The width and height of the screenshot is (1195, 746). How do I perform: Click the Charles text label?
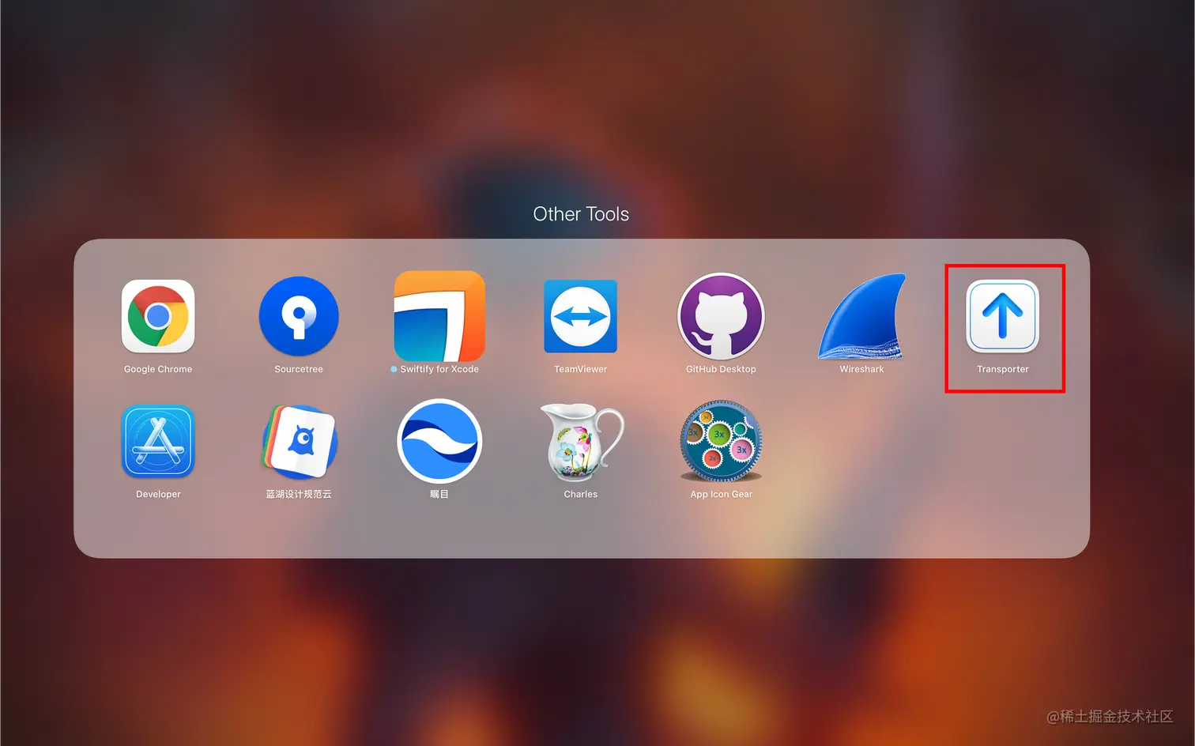point(580,494)
